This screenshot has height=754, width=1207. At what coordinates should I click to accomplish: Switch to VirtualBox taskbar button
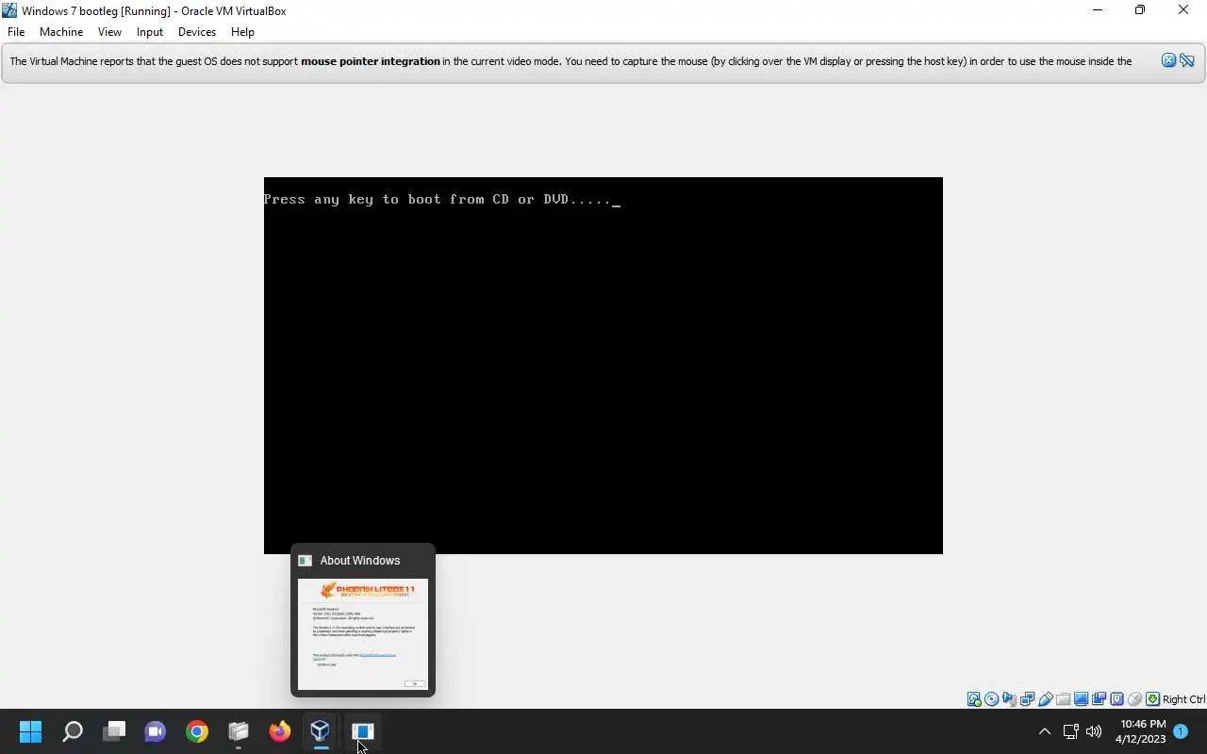321,731
